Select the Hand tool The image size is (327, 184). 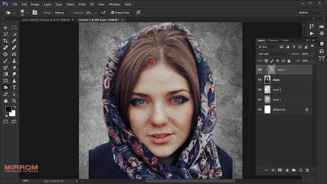(x=6, y=101)
